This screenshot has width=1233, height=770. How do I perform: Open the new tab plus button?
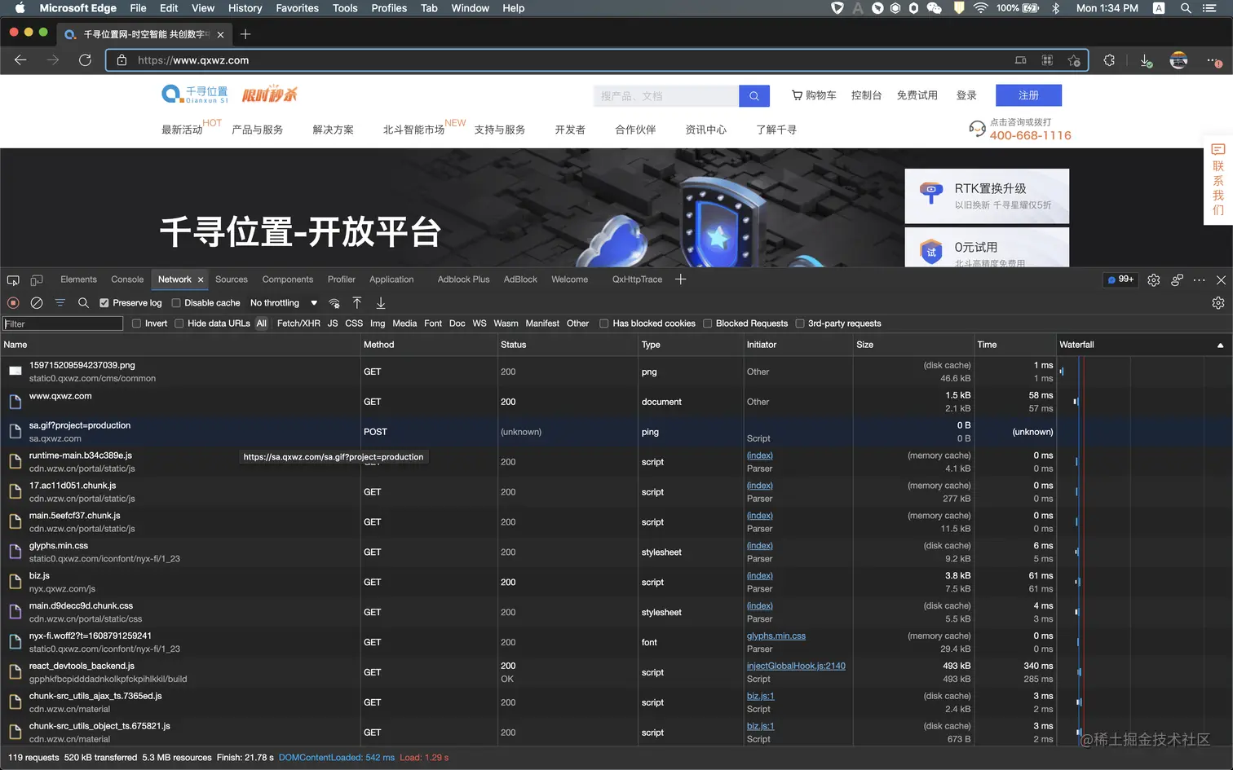point(245,34)
